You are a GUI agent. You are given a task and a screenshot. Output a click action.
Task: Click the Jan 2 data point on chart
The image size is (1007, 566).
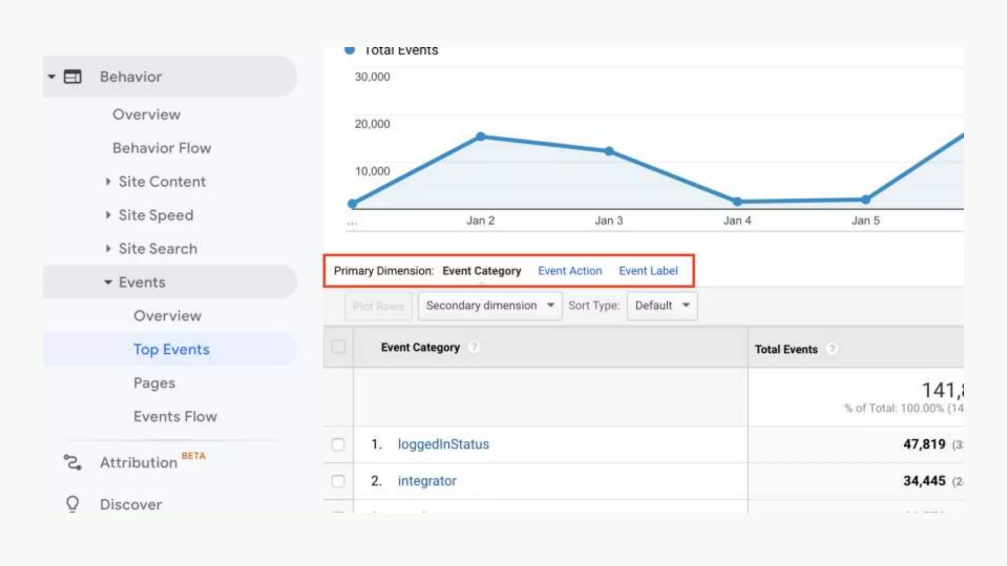tap(481, 137)
